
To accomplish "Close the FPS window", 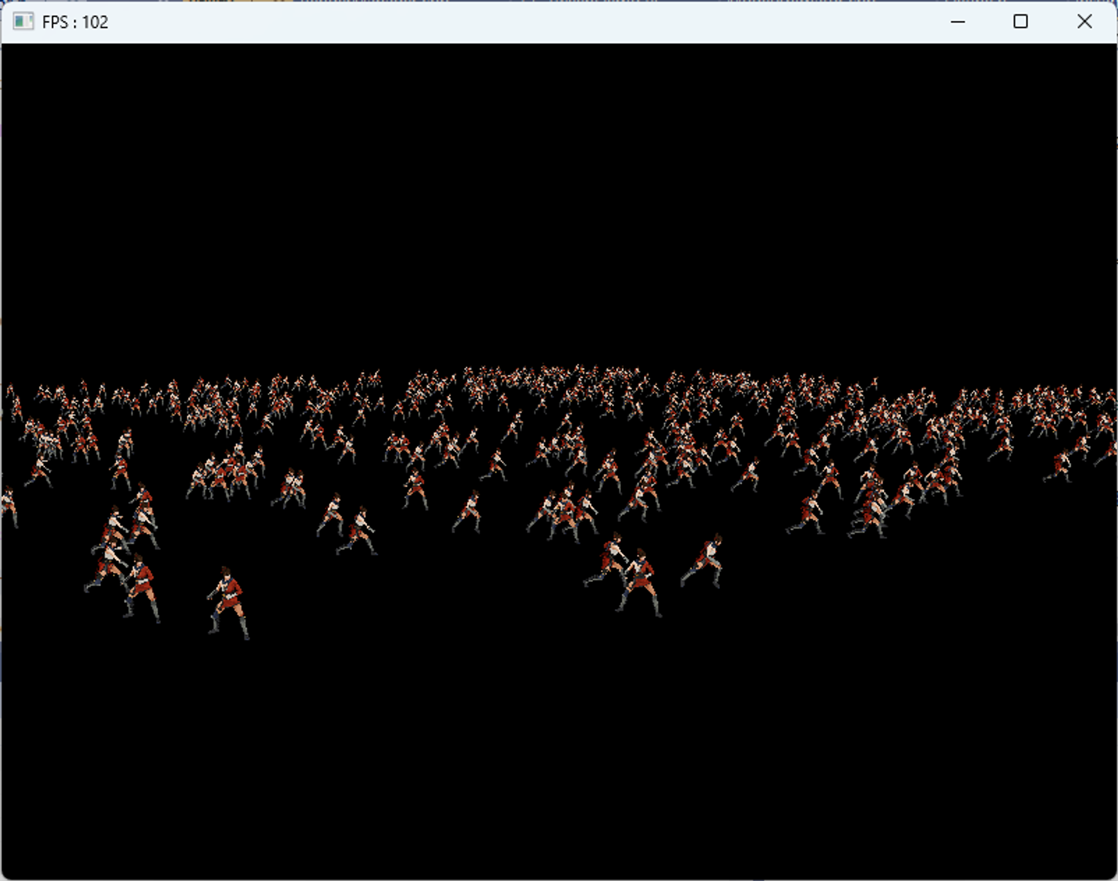I will coord(1084,22).
